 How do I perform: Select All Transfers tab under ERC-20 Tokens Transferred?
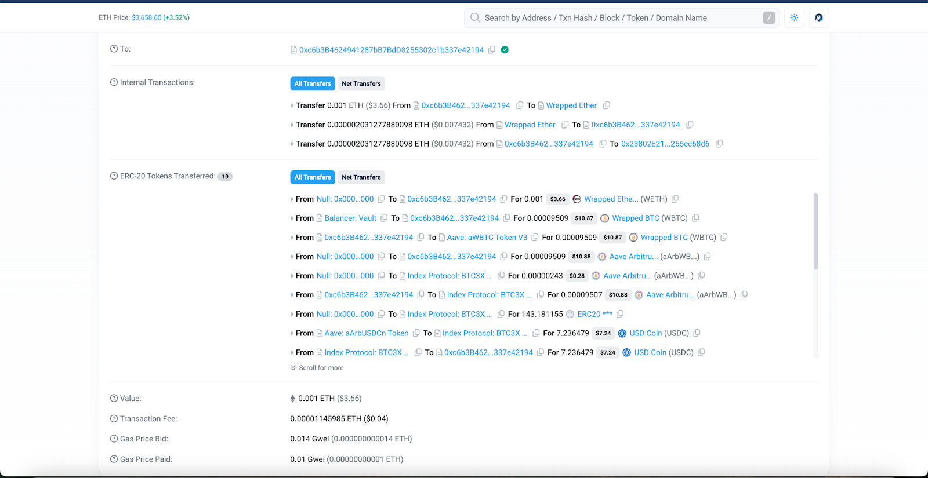click(x=313, y=177)
